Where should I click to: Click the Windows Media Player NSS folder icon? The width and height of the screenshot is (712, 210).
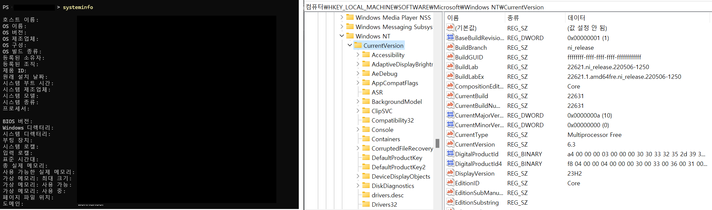[x=350, y=17]
